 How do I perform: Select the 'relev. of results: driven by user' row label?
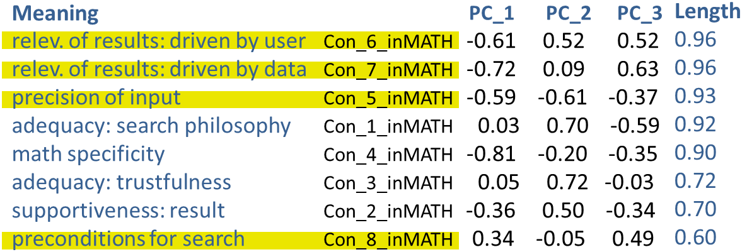tap(159, 41)
